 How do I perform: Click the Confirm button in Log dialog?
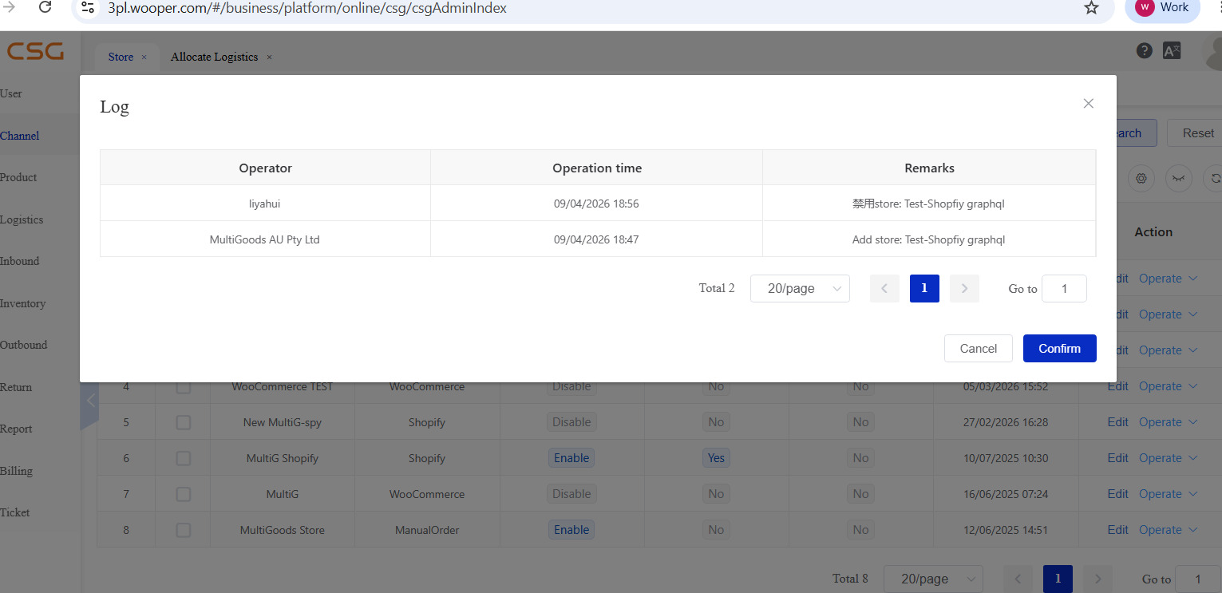point(1059,348)
